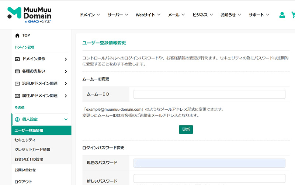The width and height of the screenshot is (295, 185).
Task: Click the 各種お支払い credit card icon
Action: coord(17,71)
